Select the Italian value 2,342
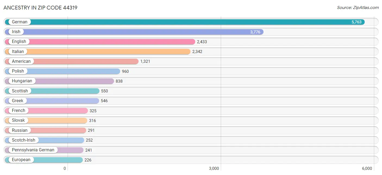 coord(197,52)
